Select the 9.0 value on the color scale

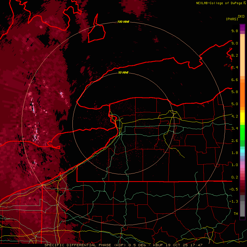pos(235,43)
